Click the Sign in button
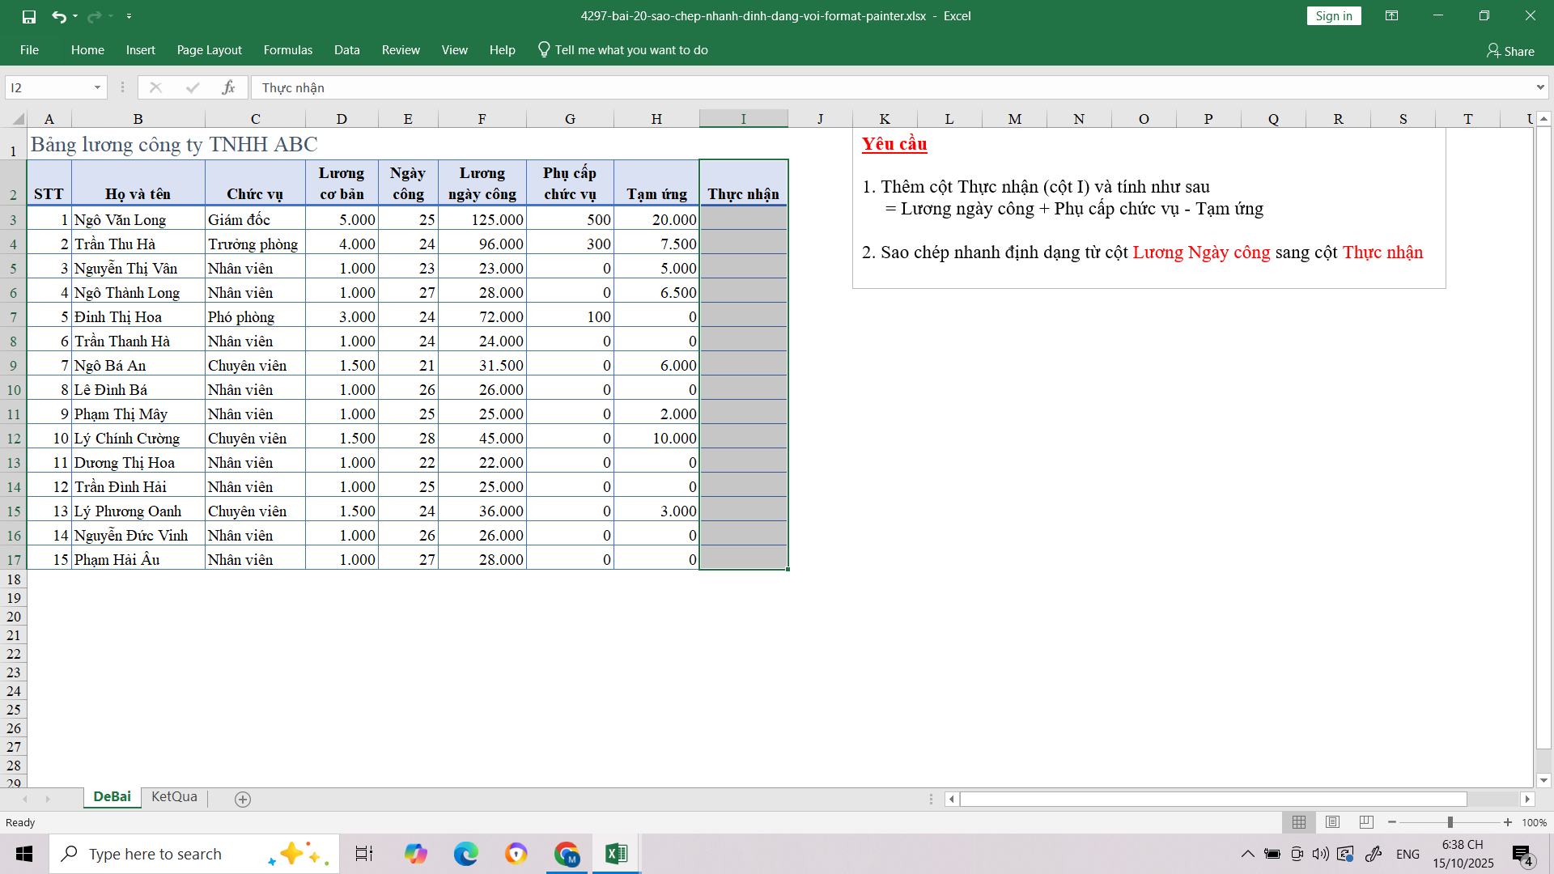 (x=1333, y=15)
